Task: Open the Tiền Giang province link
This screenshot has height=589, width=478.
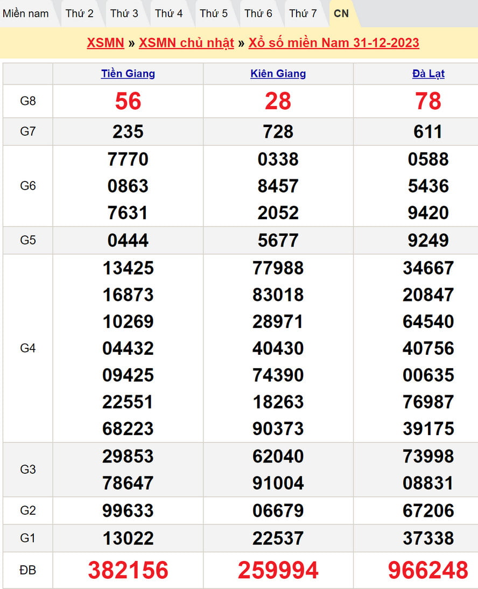Action: 128,74
